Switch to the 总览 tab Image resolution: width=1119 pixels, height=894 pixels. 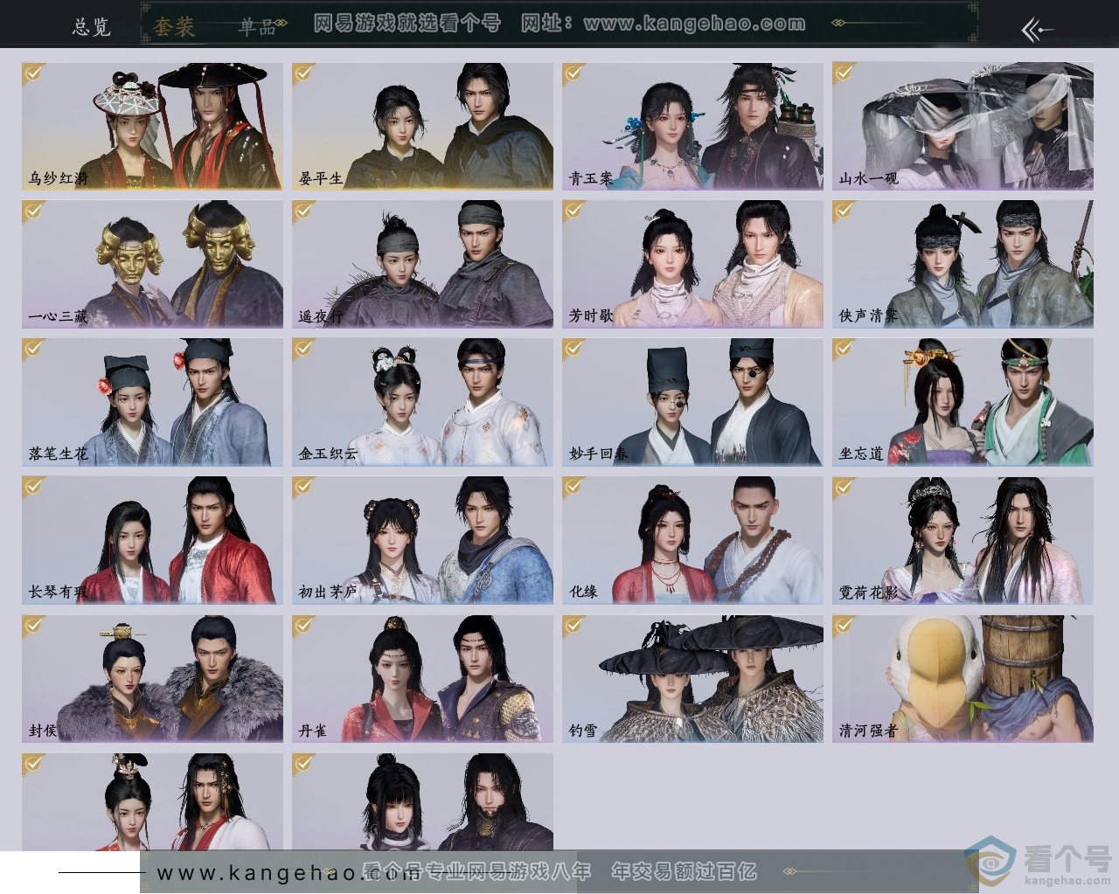pos(92,26)
